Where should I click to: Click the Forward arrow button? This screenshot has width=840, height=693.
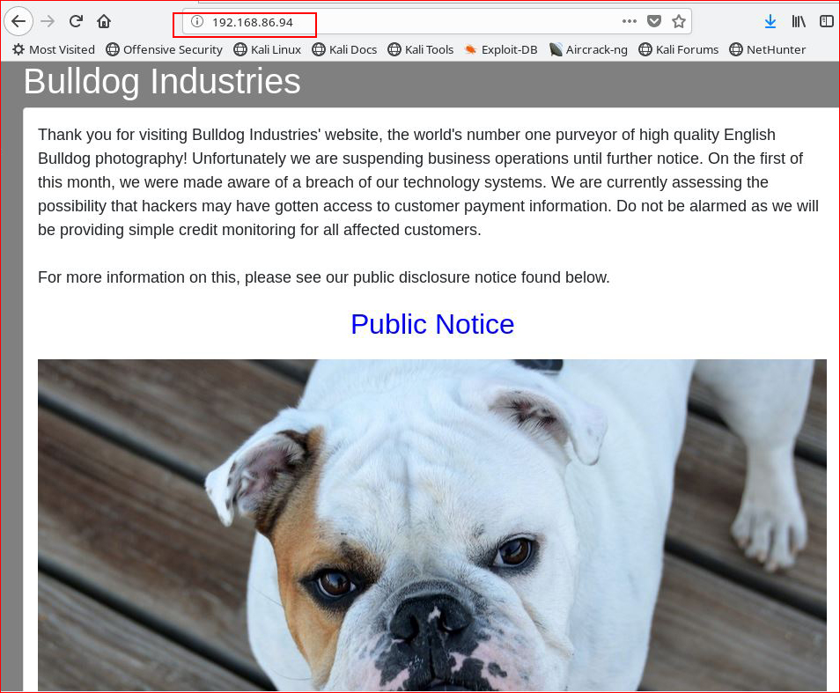click(48, 21)
